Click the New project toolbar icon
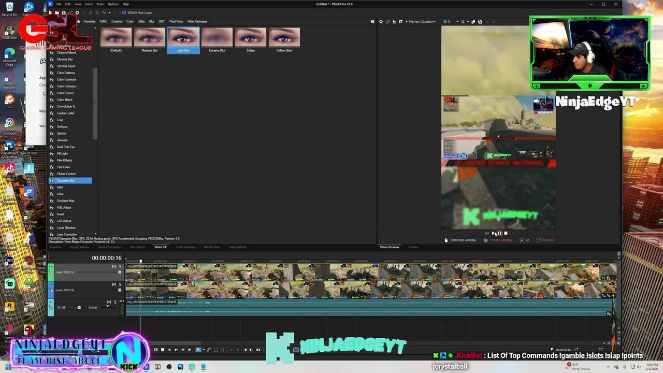This screenshot has height=373, width=663. coord(50,12)
